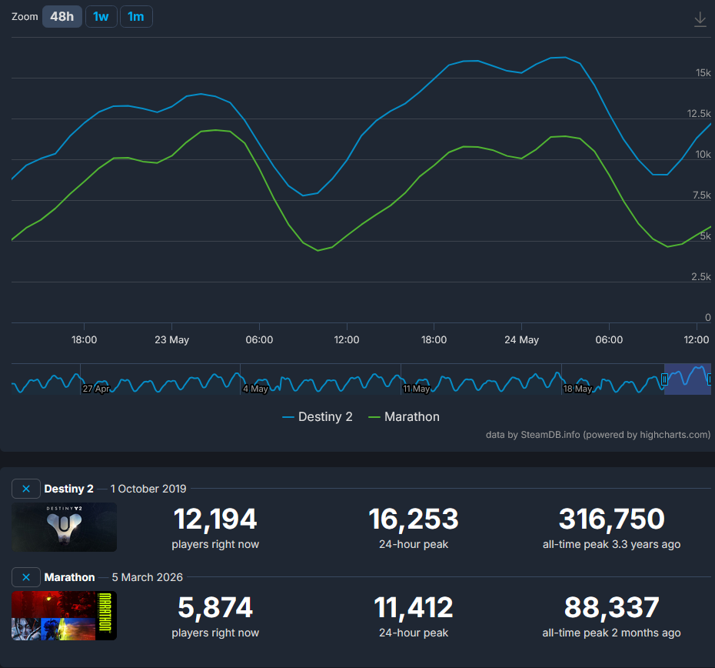Open the chart download menu icon

pos(700,19)
